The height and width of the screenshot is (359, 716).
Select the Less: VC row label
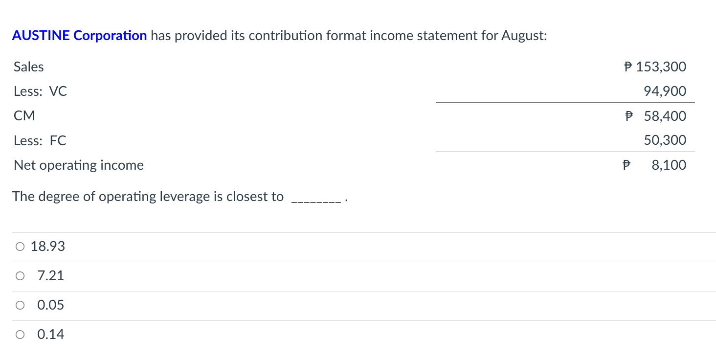(40, 91)
